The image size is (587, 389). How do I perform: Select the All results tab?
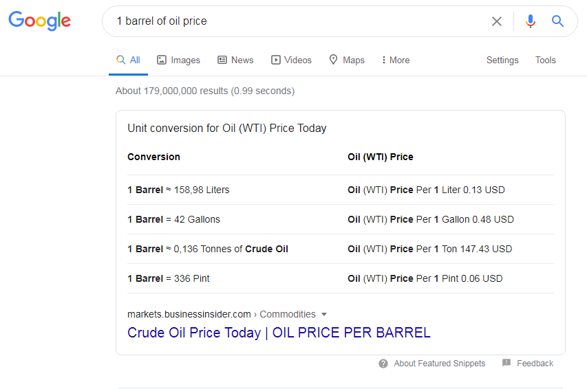point(128,60)
